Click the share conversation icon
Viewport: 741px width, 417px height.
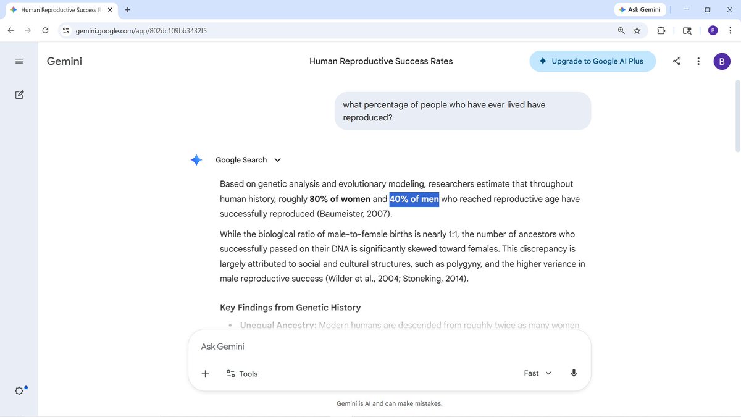[677, 61]
